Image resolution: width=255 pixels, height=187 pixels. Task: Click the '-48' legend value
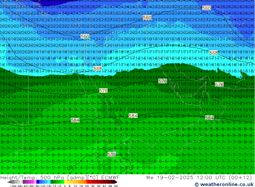[19, 186]
